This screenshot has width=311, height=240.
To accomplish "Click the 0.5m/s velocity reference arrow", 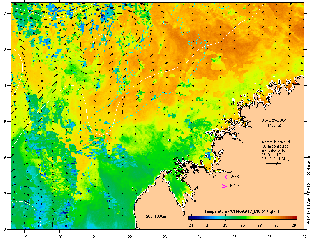I will [x=273, y=163].
